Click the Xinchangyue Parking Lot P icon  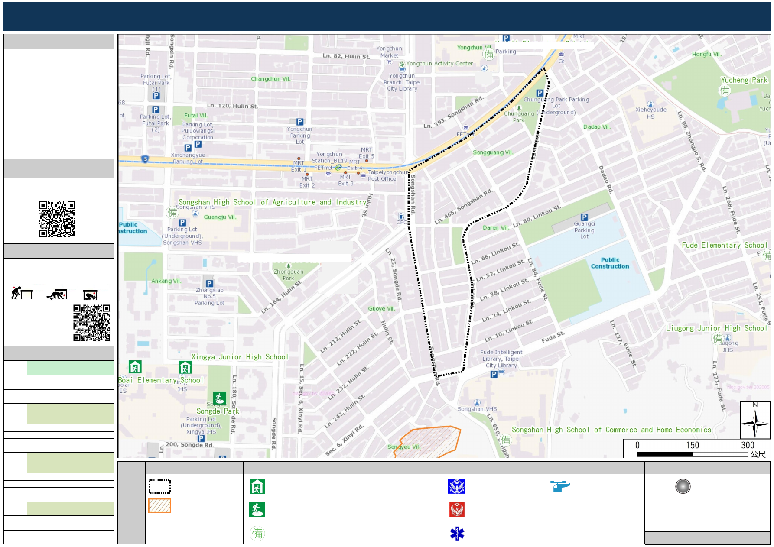[188, 148]
